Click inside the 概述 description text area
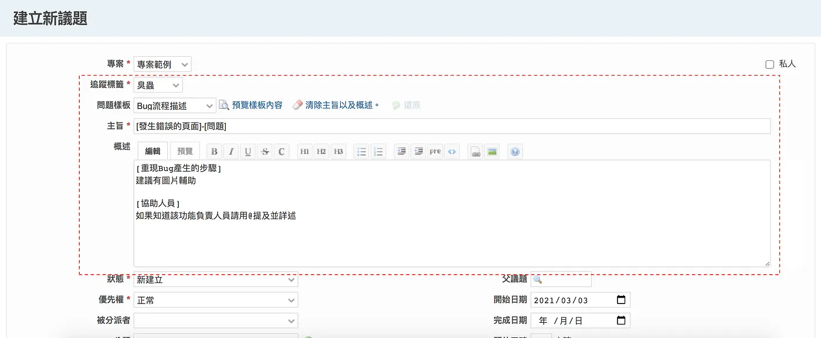This screenshot has width=821, height=338. 452,214
